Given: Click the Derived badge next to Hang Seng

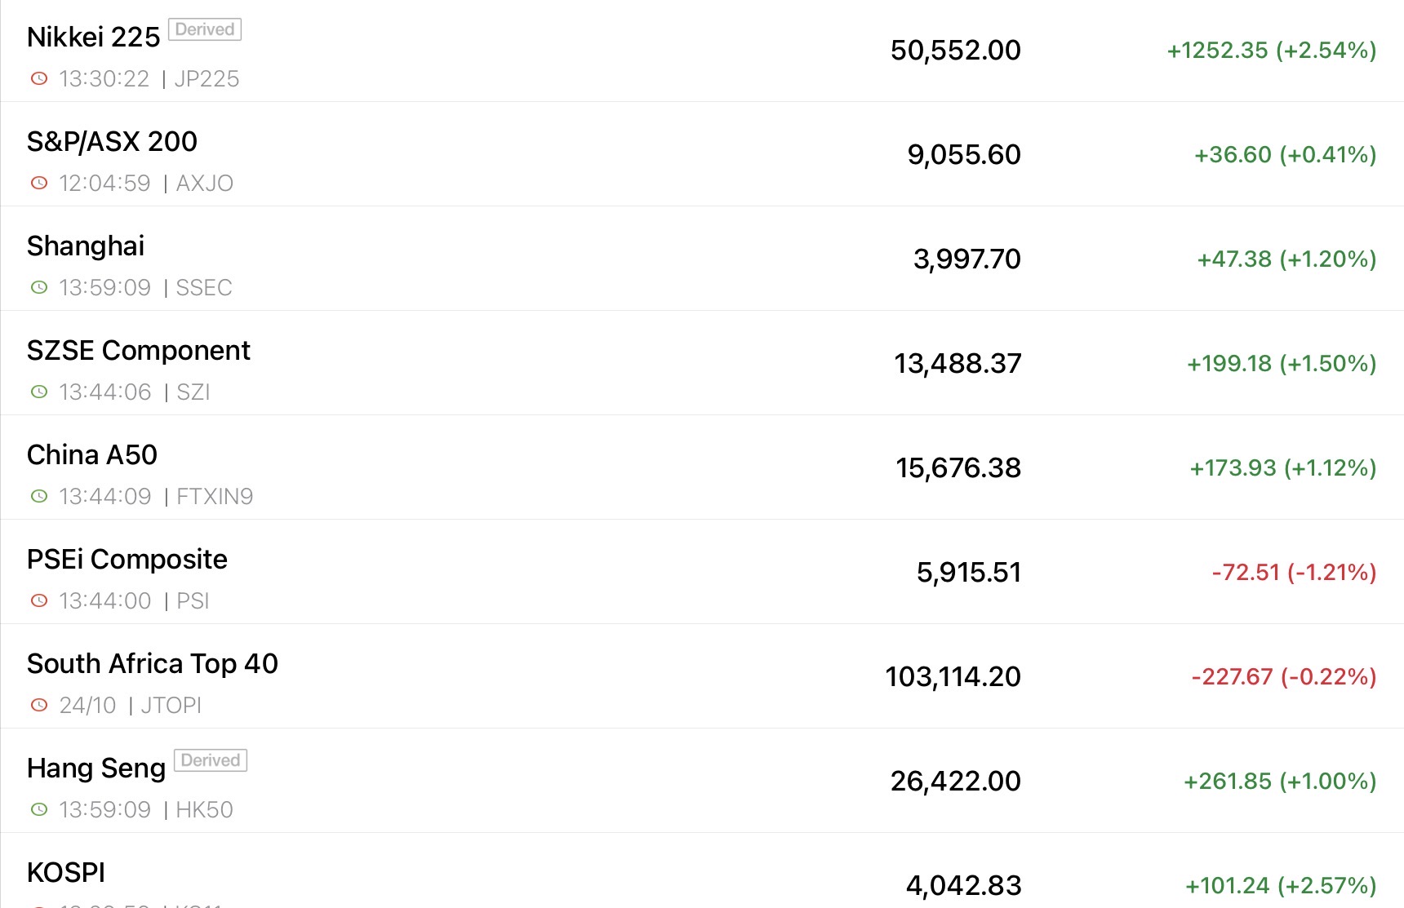Looking at the screenshot, I should click(211, 761).
